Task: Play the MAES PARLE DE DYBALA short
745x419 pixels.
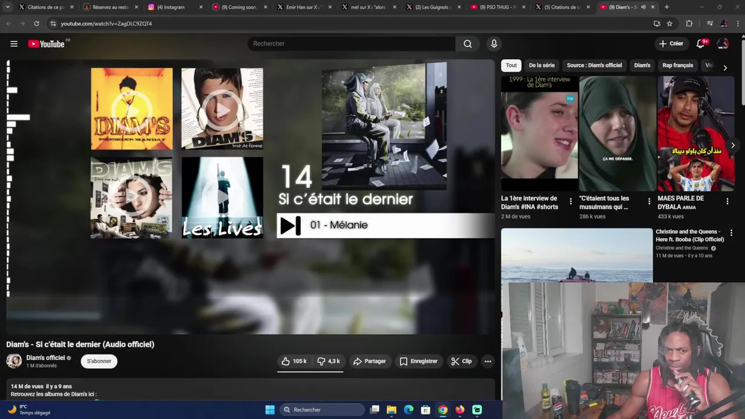Action: [x=696, y=134]
